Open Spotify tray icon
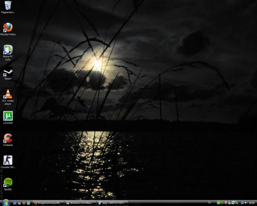This screenshot has width=257, height=206. [222, 203]
